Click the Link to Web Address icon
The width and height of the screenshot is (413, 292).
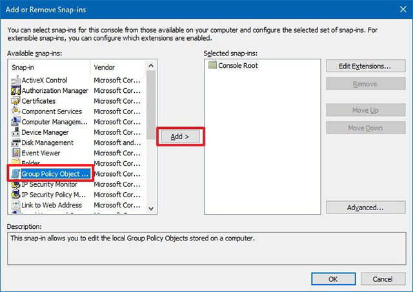point(15,205)
